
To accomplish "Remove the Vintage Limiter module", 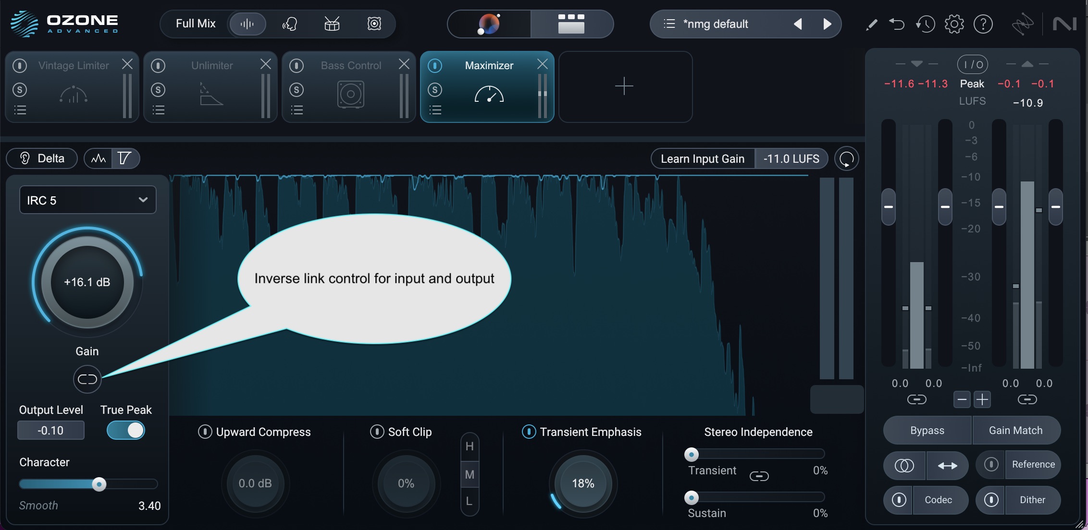I will point(127,64).
